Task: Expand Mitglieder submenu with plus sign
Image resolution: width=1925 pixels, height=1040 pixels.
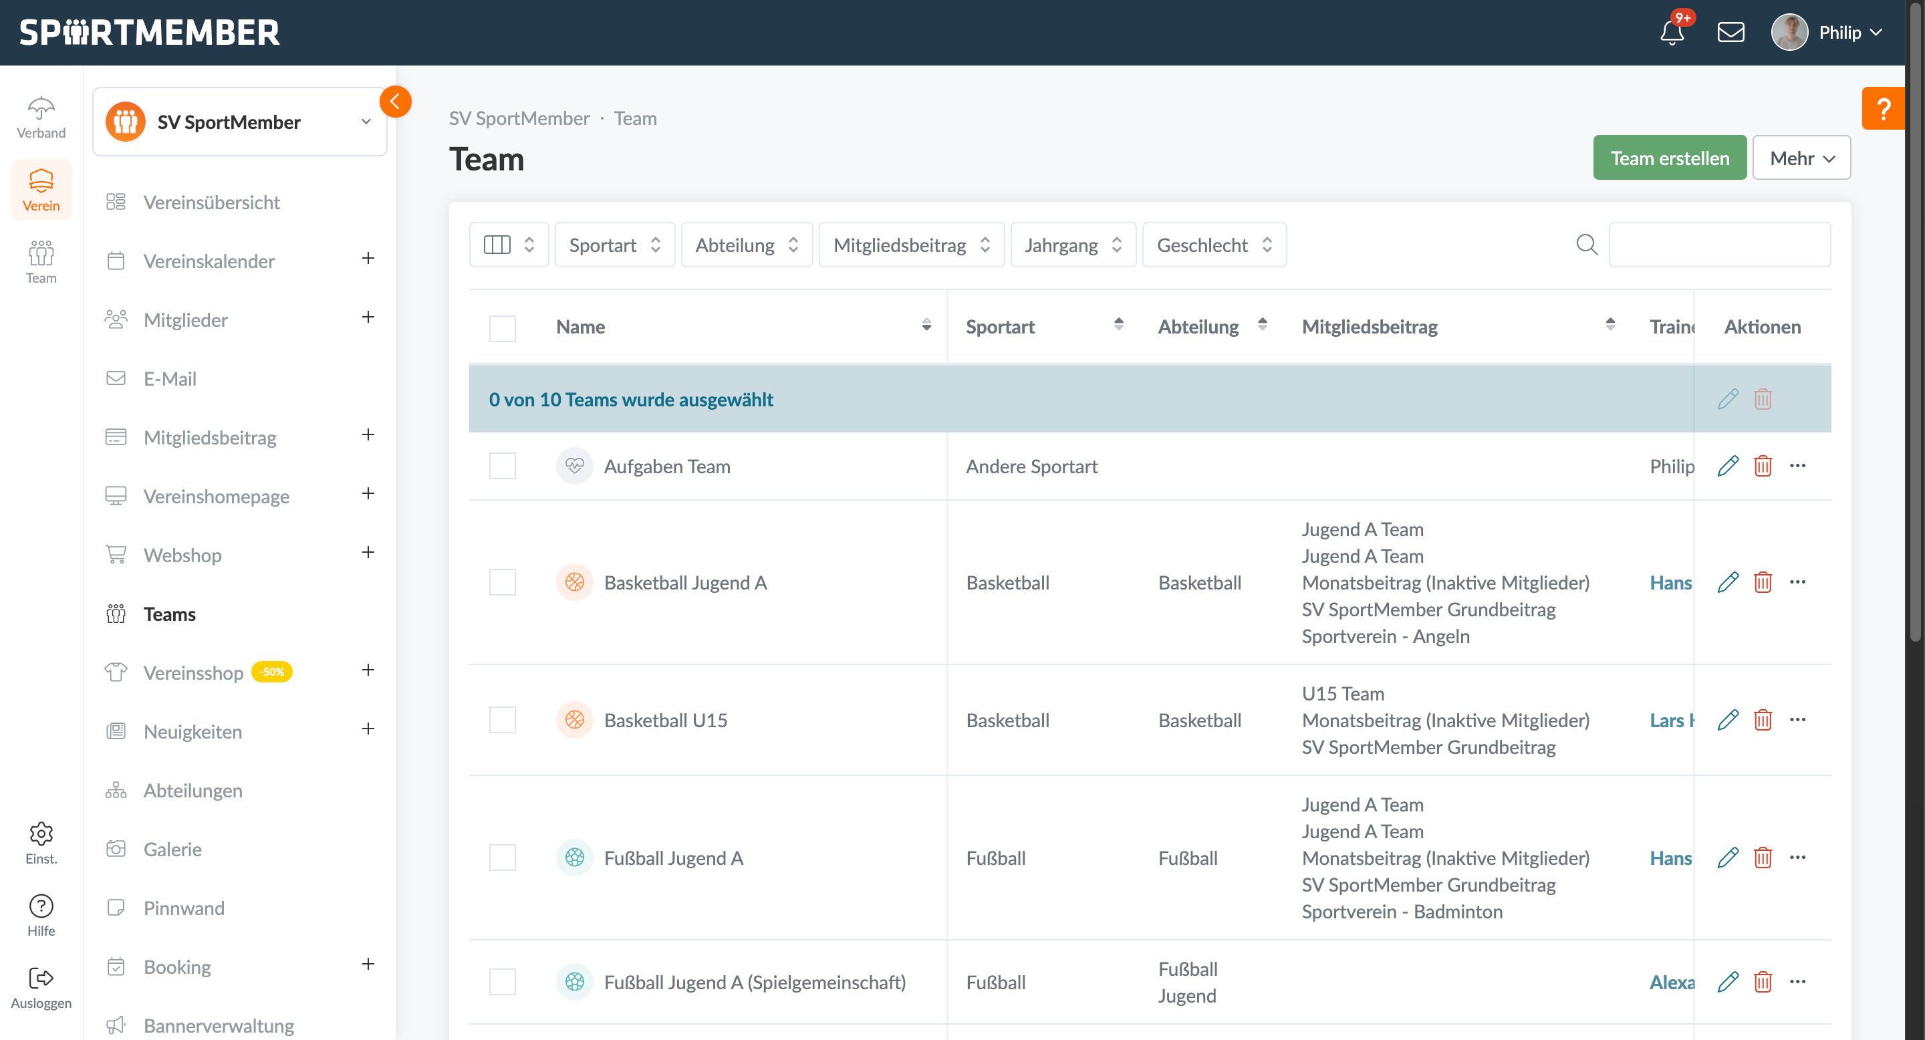Action: (x=368, y=317)
